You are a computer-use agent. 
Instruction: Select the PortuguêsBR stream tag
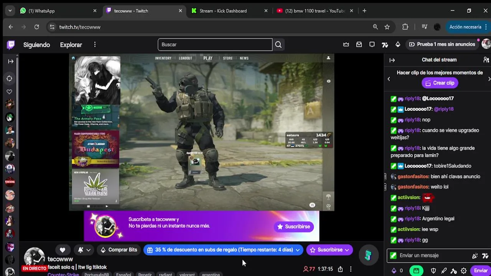point(97,274)
